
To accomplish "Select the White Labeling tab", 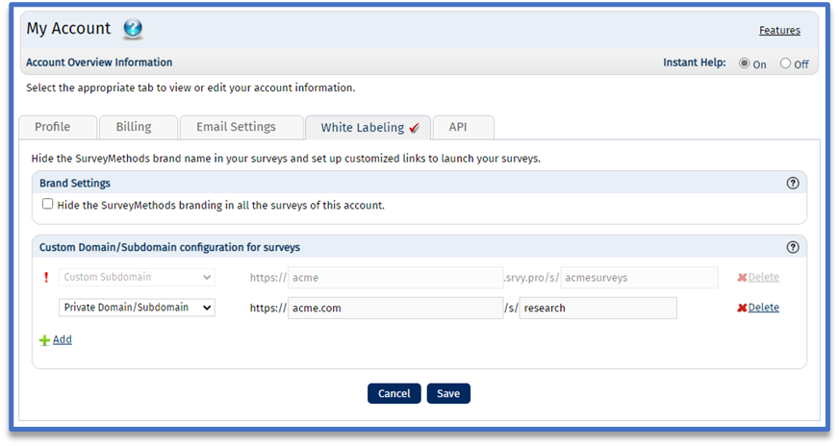I will (369, 128).
